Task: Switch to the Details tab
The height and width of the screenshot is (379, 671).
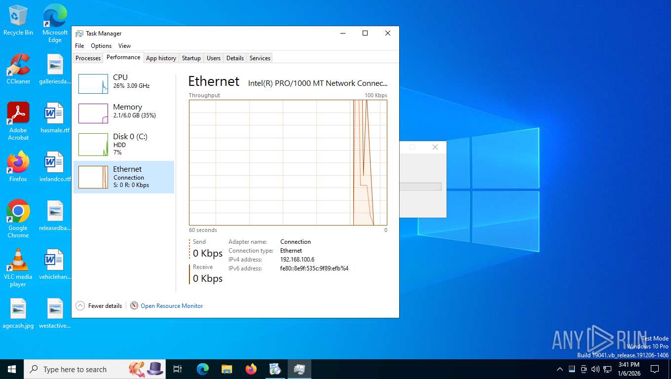Action: click(x=235, y=58)
